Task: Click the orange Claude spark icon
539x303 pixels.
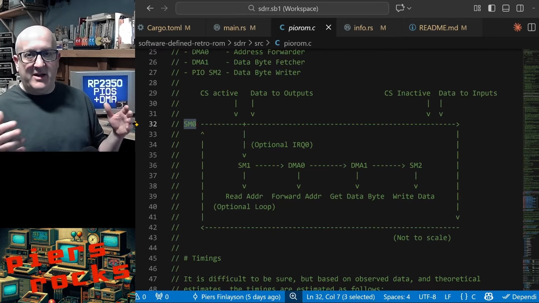Action: tap(517, 27)
